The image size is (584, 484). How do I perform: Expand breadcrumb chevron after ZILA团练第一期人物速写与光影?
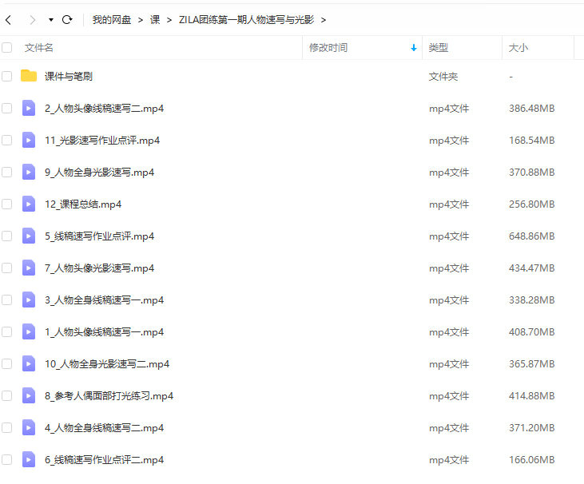coord(323,19)
